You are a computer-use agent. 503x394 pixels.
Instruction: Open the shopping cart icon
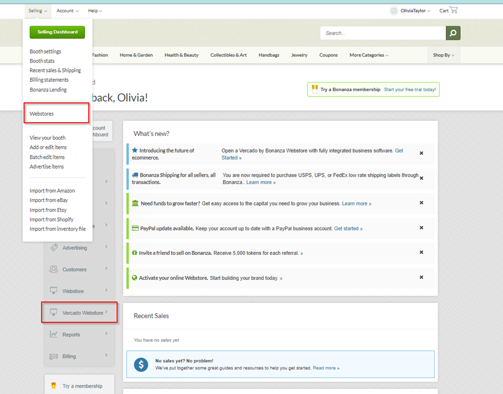[454, 10]
